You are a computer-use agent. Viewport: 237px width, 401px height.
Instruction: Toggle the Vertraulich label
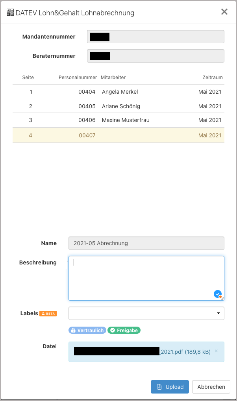[87, 331]
